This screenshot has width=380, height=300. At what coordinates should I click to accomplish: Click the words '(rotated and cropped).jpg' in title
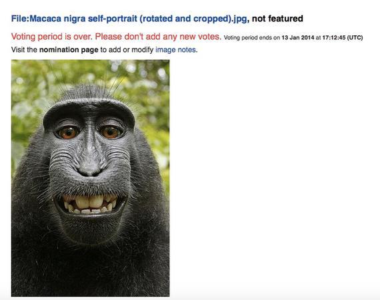click(193, 19)
